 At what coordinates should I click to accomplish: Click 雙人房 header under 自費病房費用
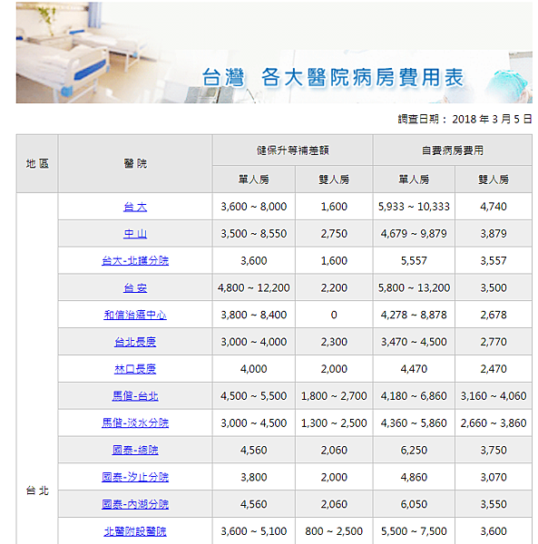click(494, 180)
